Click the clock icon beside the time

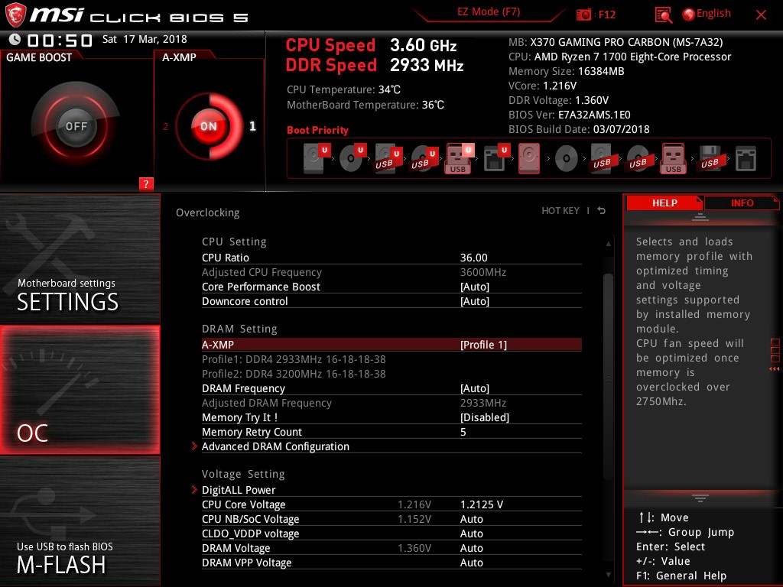pos(15,40)
